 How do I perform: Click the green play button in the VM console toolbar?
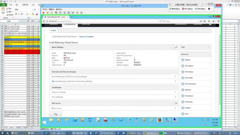[x=52, y=13]
